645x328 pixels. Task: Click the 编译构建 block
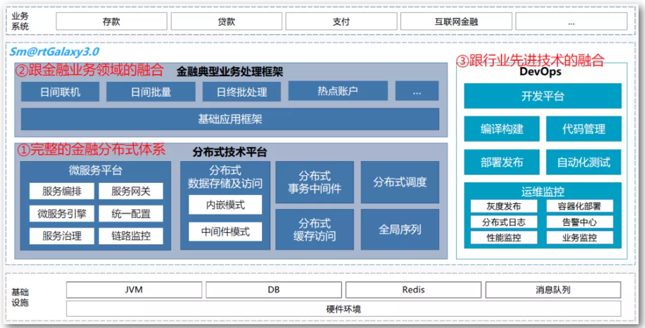coord(502,129)
